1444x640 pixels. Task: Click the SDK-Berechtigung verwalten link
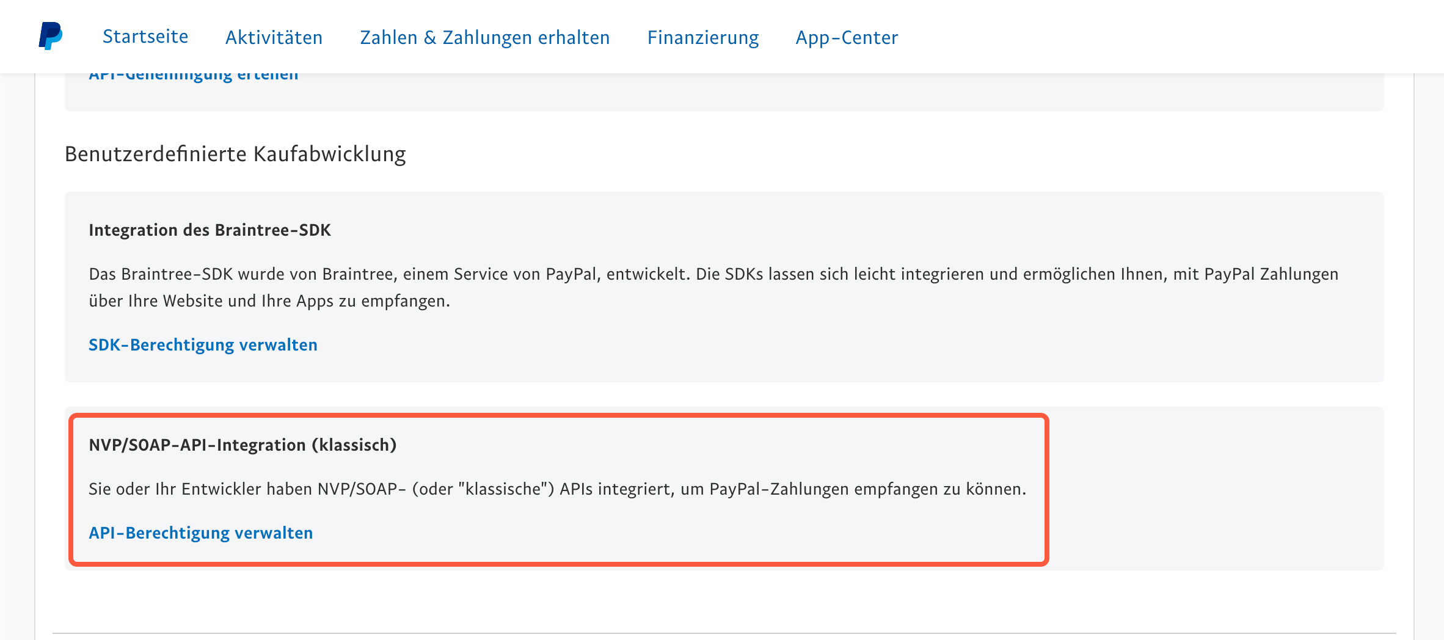point(203,345)
